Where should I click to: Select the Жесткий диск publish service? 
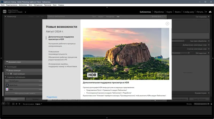tap(24, 81)
